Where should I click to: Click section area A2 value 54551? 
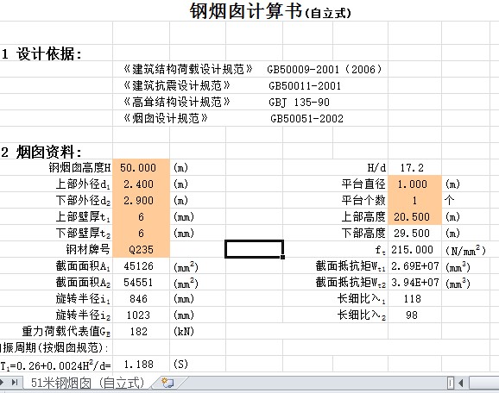(x=138, y=283)
